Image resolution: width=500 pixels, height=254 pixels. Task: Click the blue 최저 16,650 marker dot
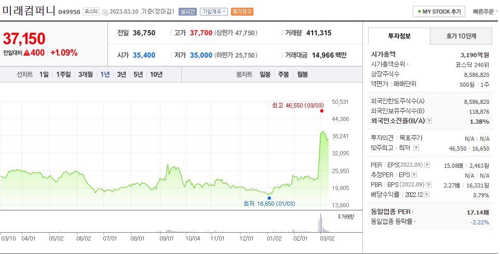pos(269,198)
